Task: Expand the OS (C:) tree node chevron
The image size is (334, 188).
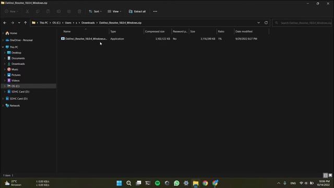Action: (5, 86)
